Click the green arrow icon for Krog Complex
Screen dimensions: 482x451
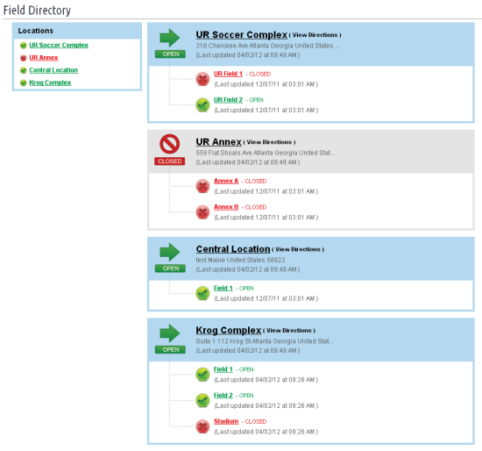point(170,333)
